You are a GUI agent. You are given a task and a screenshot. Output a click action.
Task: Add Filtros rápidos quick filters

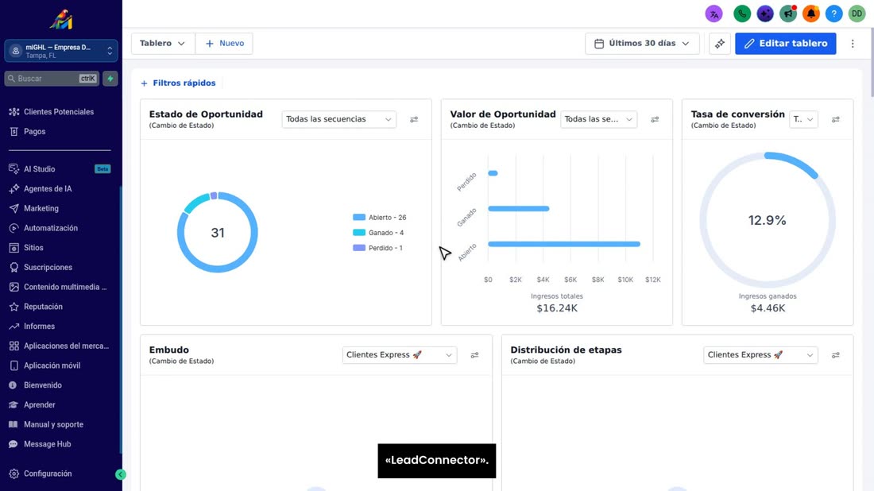pos(178,83)
